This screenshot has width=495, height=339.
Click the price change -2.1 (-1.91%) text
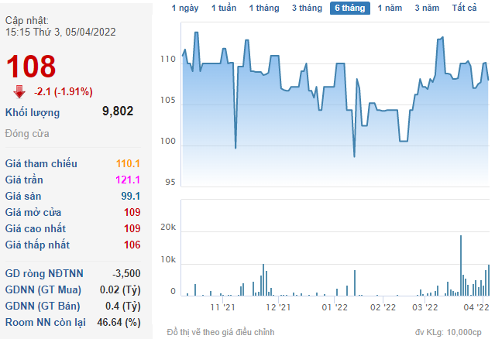64,91
